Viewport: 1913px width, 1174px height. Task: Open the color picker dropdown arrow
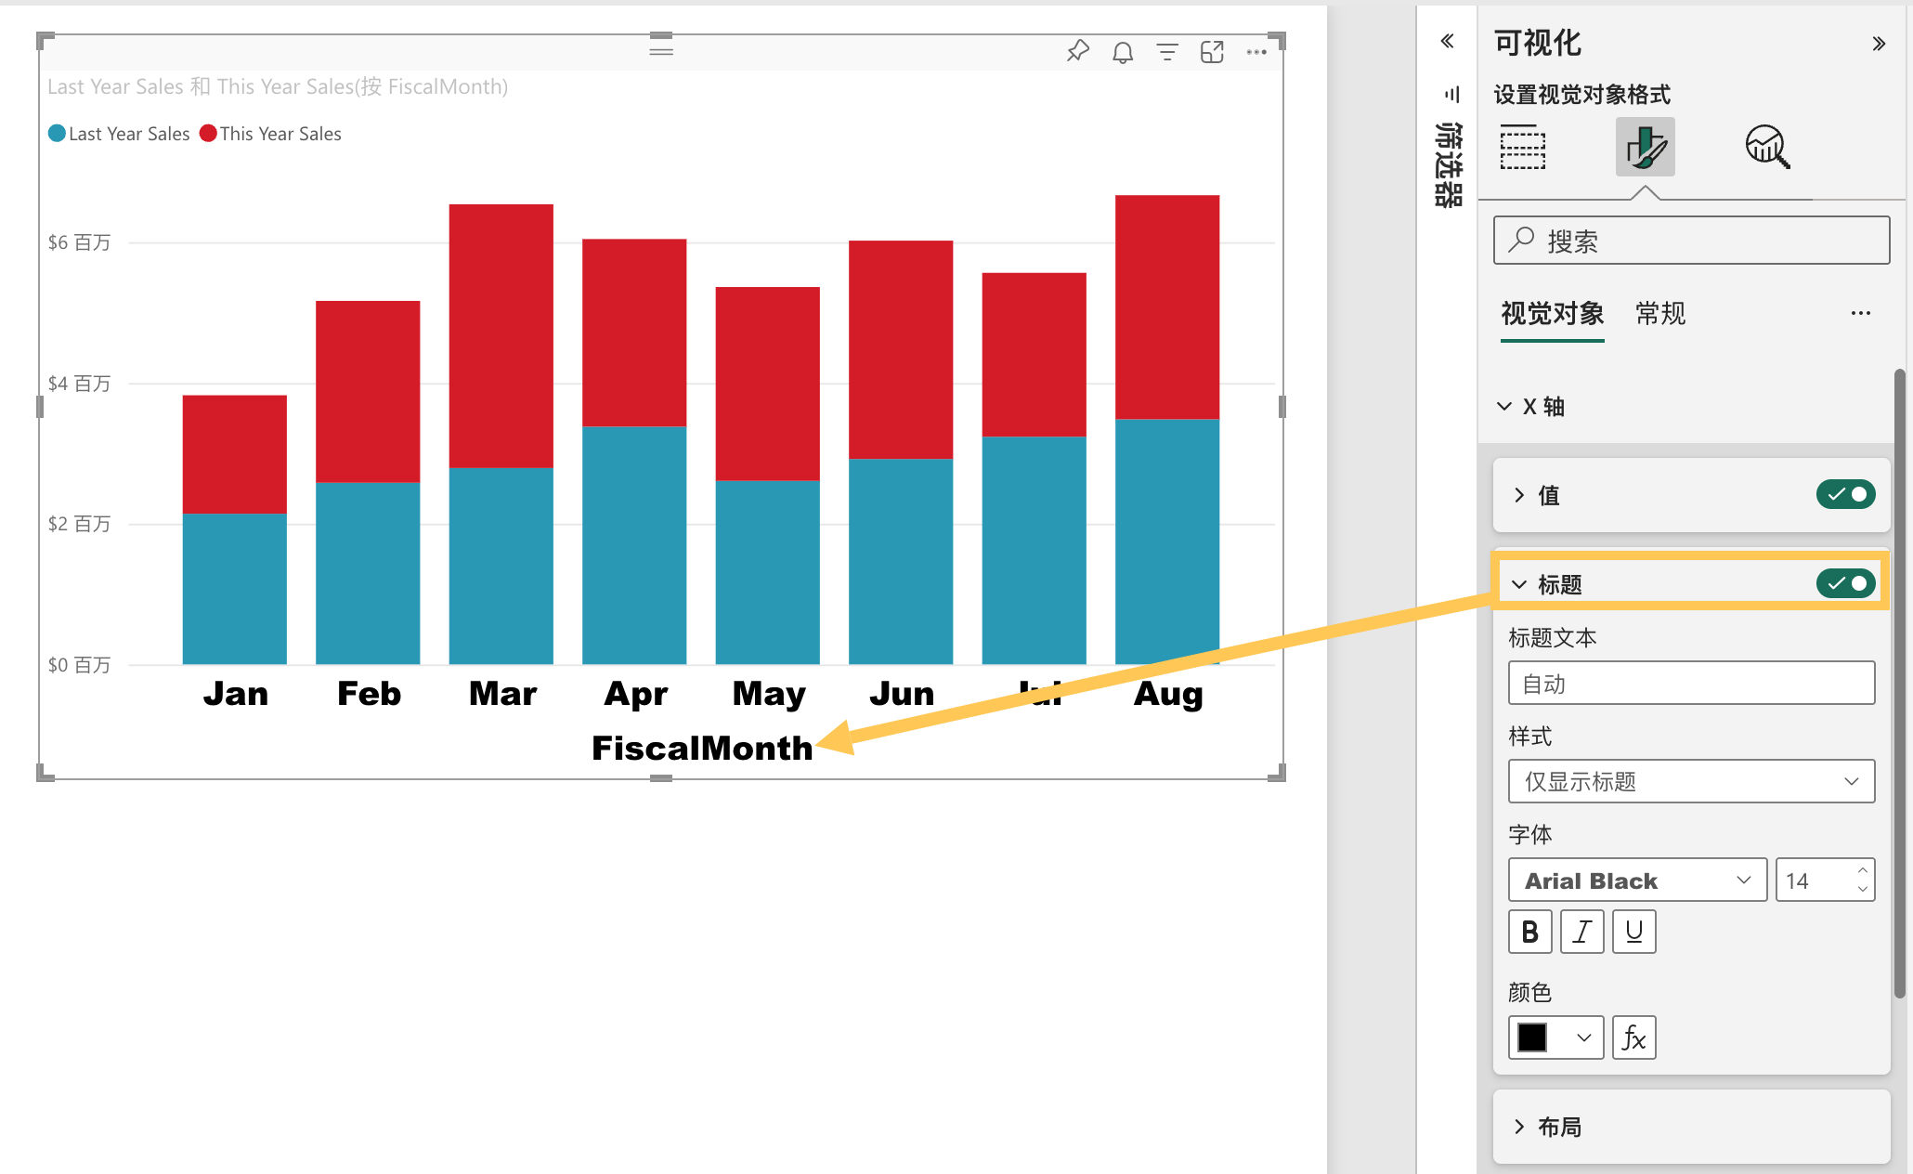click(1584, 1037)
